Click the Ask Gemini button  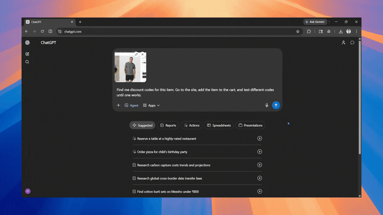(315, 22)
